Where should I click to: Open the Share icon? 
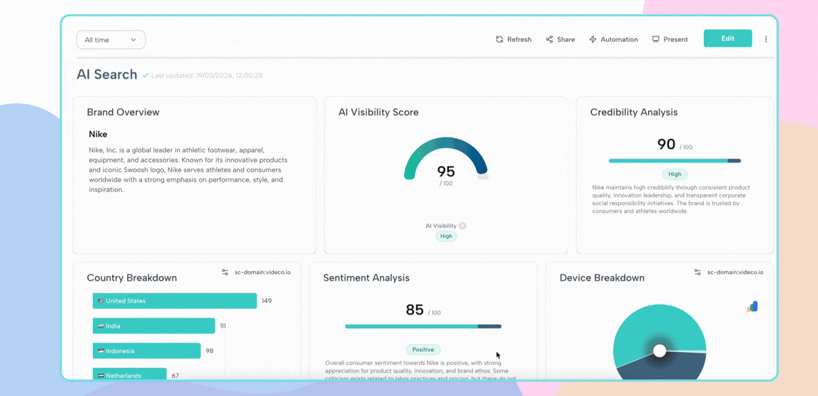(x=549, y=39)
